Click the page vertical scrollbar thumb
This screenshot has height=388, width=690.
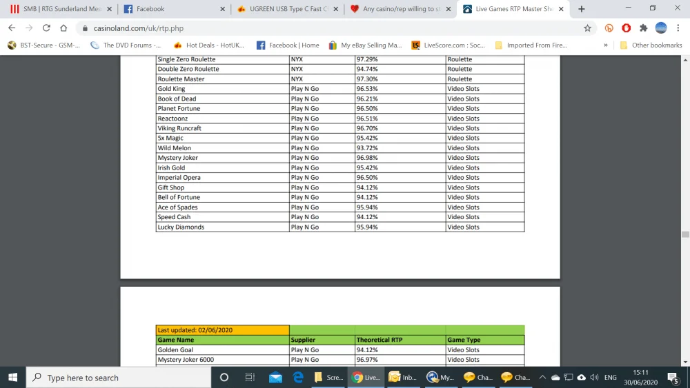click(x=685, y=234)
